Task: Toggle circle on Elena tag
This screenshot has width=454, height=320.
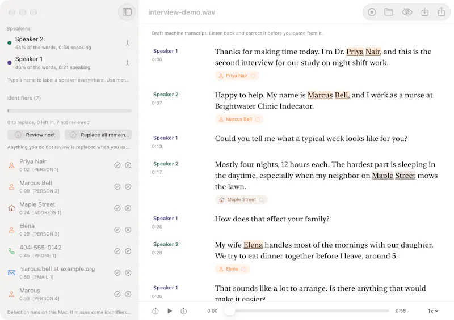Action: click(243, 269)
